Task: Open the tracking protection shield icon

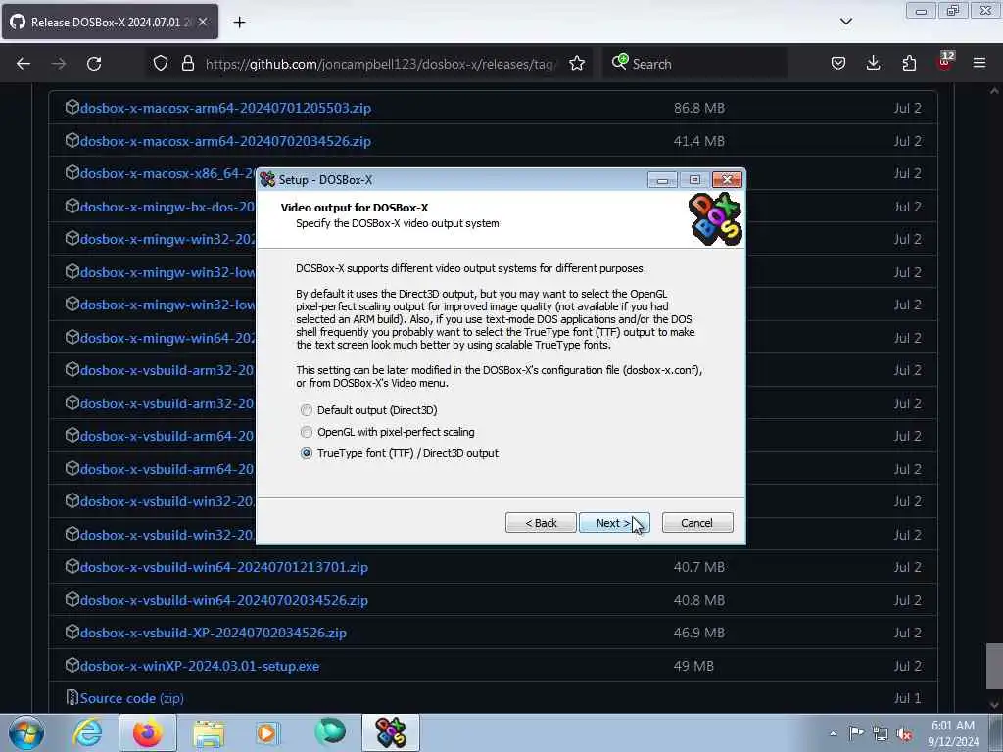Action: 161,64
